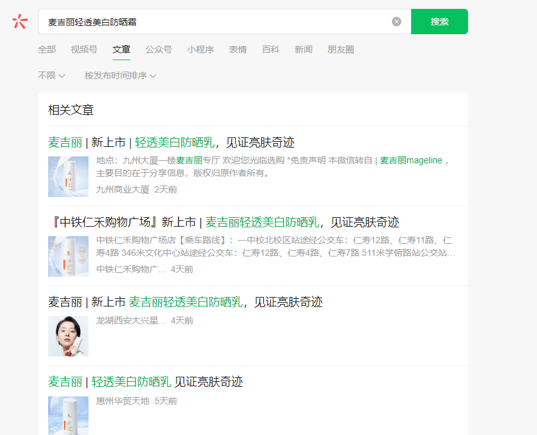The height and width of the screenshot is (435, 537).
Task: Open the 百科 tab
Action: click(271, 49)
